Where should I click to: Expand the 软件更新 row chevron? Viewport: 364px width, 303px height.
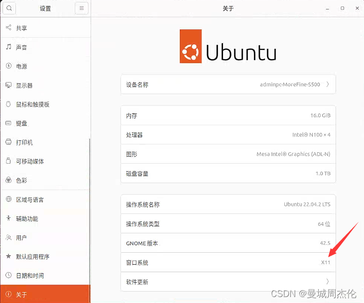pos(328,282)
